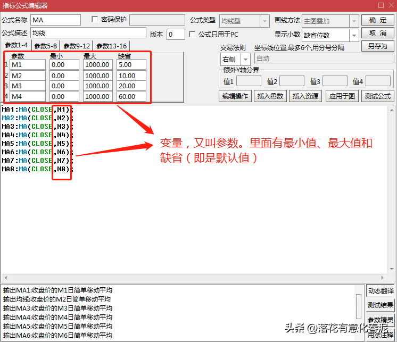397x342 pixels.
Task: Click in the 公式描述 field containing 均线
Action: coord(88,33)
